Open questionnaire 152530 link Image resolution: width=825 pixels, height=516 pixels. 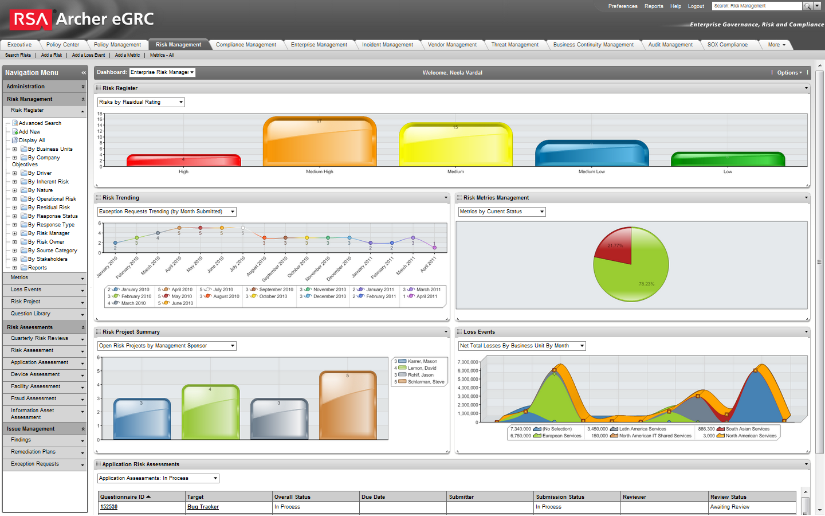click(x=109, y=507)
